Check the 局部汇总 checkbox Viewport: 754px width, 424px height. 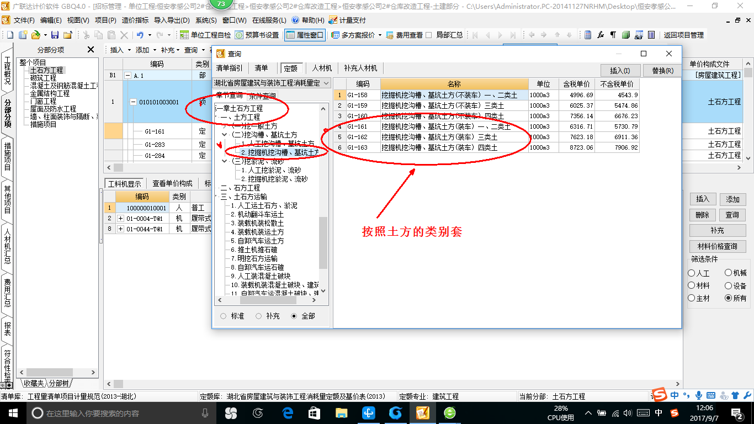coord(429,35)
